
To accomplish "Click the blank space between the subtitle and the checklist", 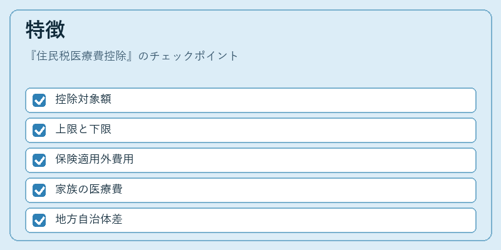I will (x=250, y=75).
